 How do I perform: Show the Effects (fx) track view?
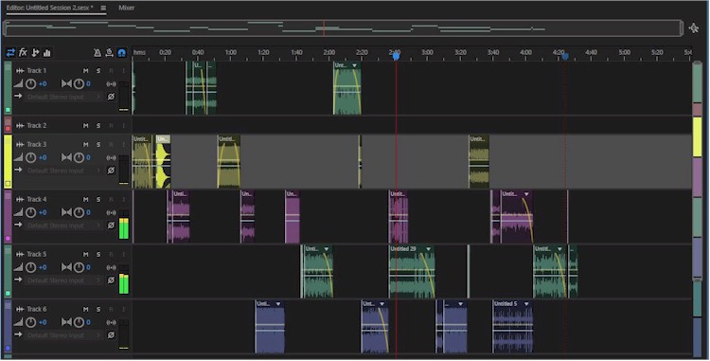tap(23, 53)
